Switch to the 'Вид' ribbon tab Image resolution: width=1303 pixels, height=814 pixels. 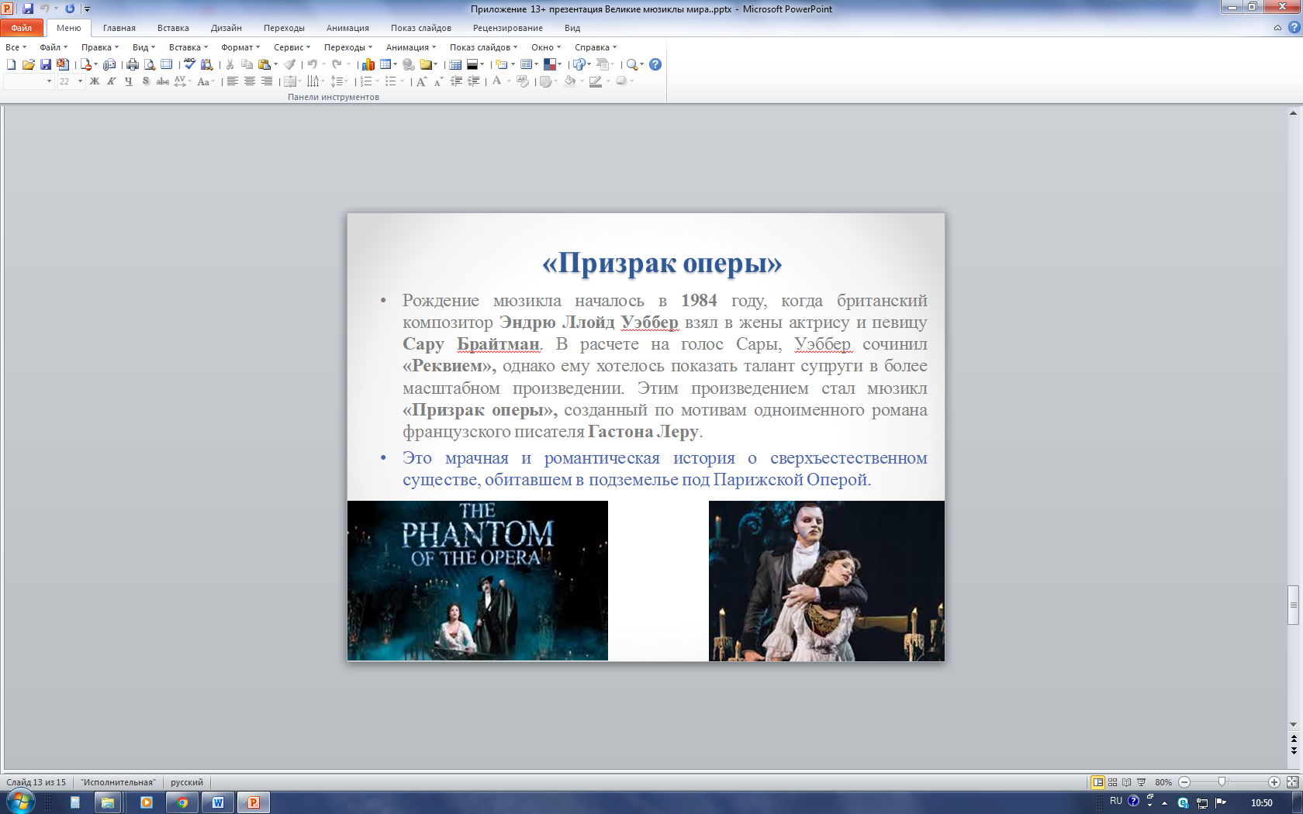(572, 28)
